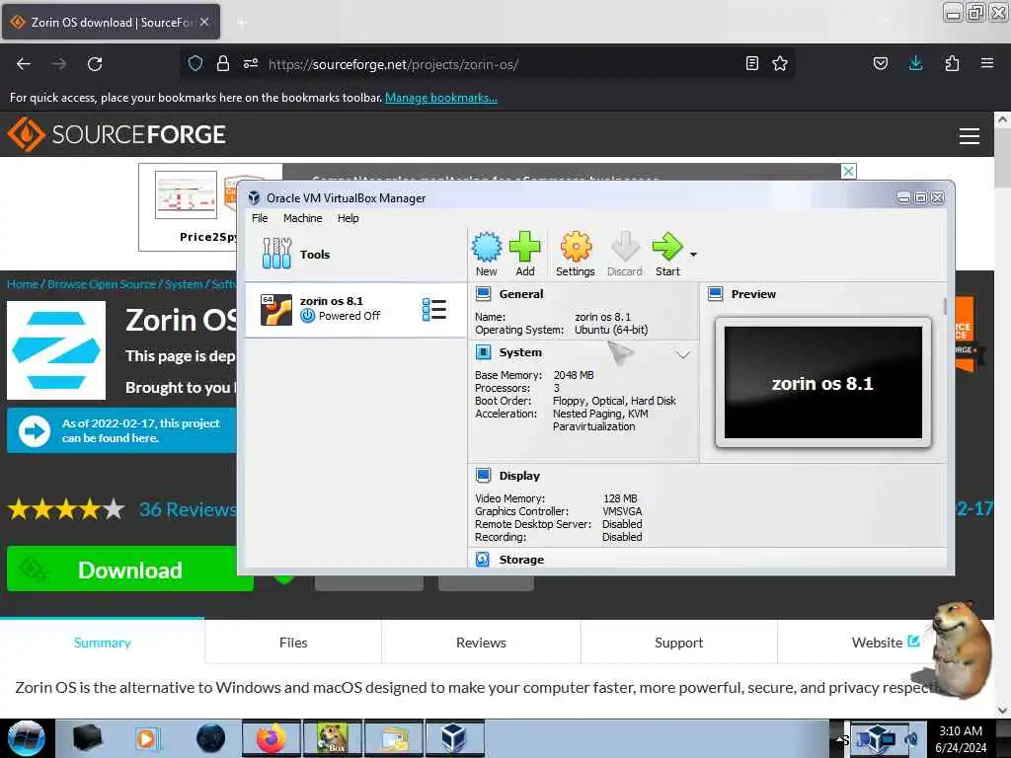Open VirtualBox from the taskbar
The image size is (1011, 758).
coord(454,738)
